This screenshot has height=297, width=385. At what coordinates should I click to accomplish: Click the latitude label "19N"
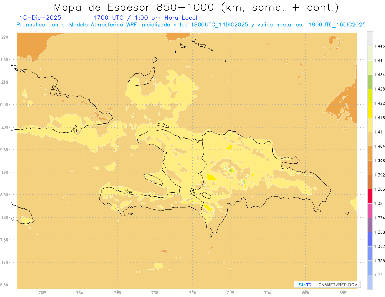(x=5, y=172)
